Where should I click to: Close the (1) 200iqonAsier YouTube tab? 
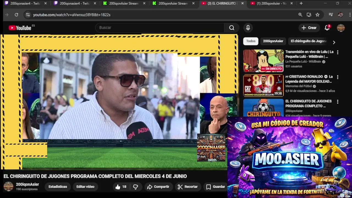point(291,3)
